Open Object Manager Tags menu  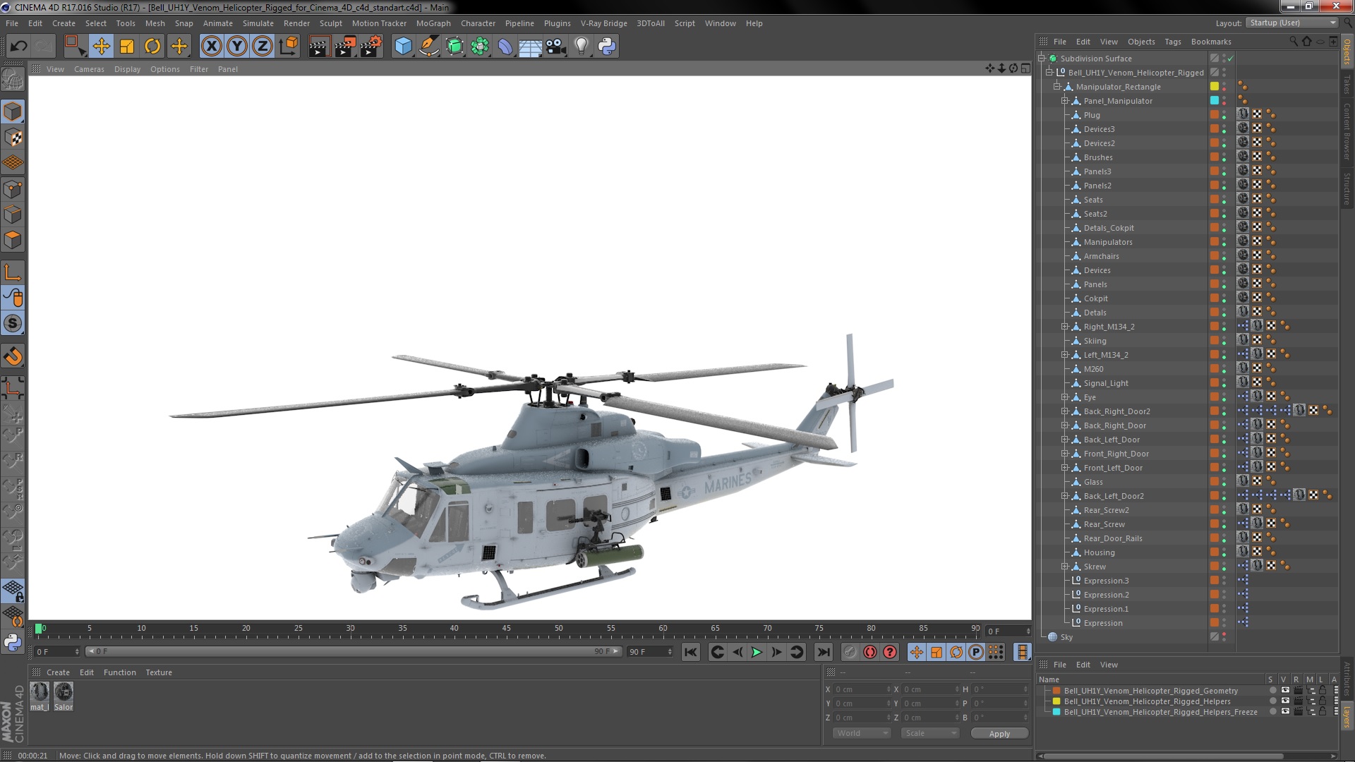point(1172,42)
